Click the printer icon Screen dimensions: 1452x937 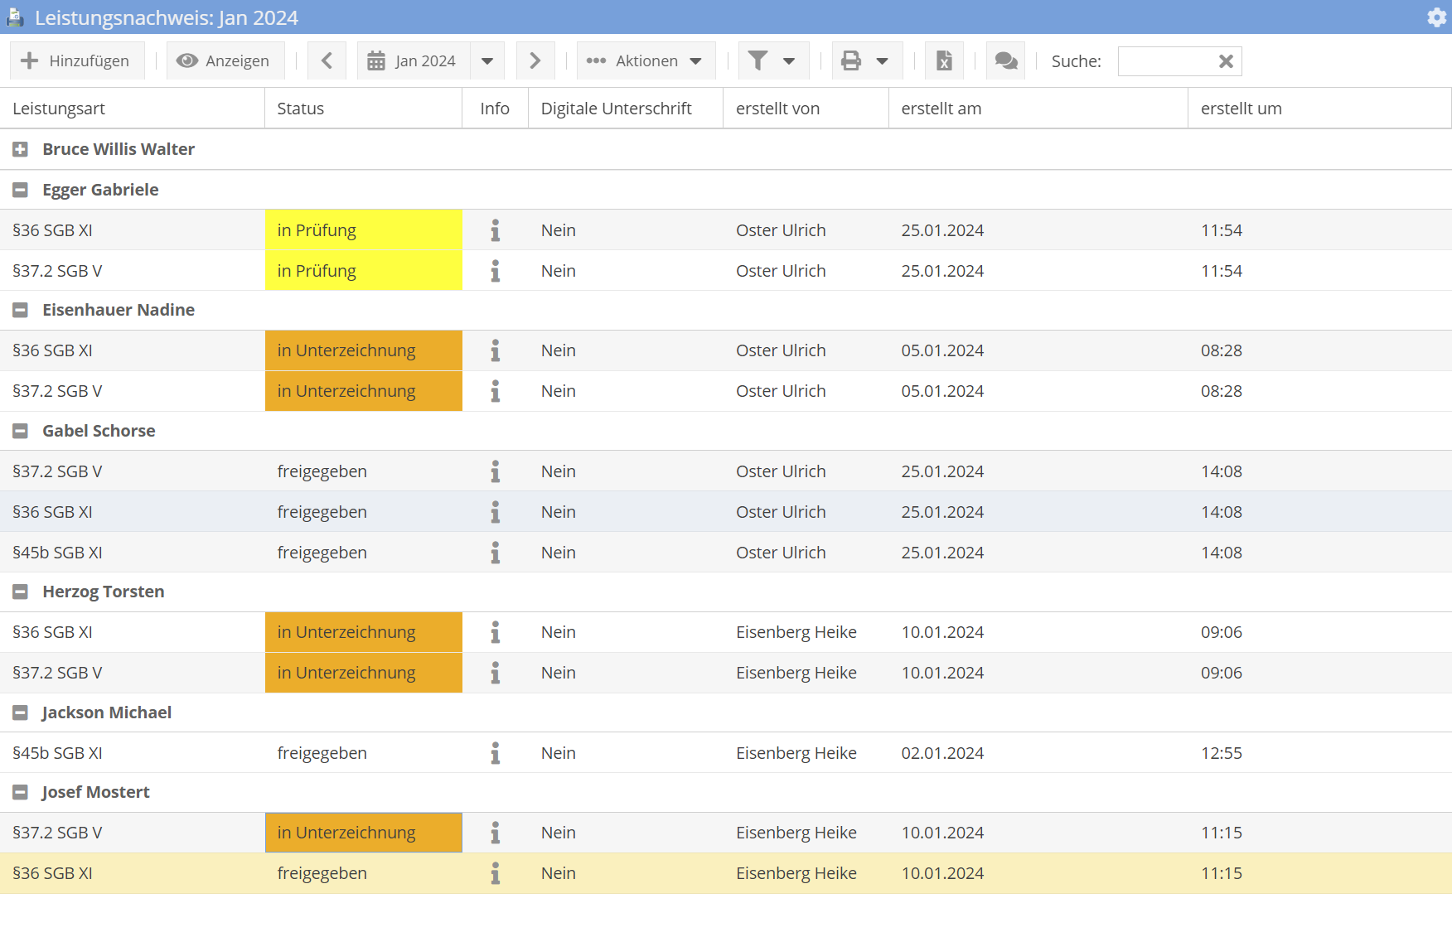click(x=851, y=60)
